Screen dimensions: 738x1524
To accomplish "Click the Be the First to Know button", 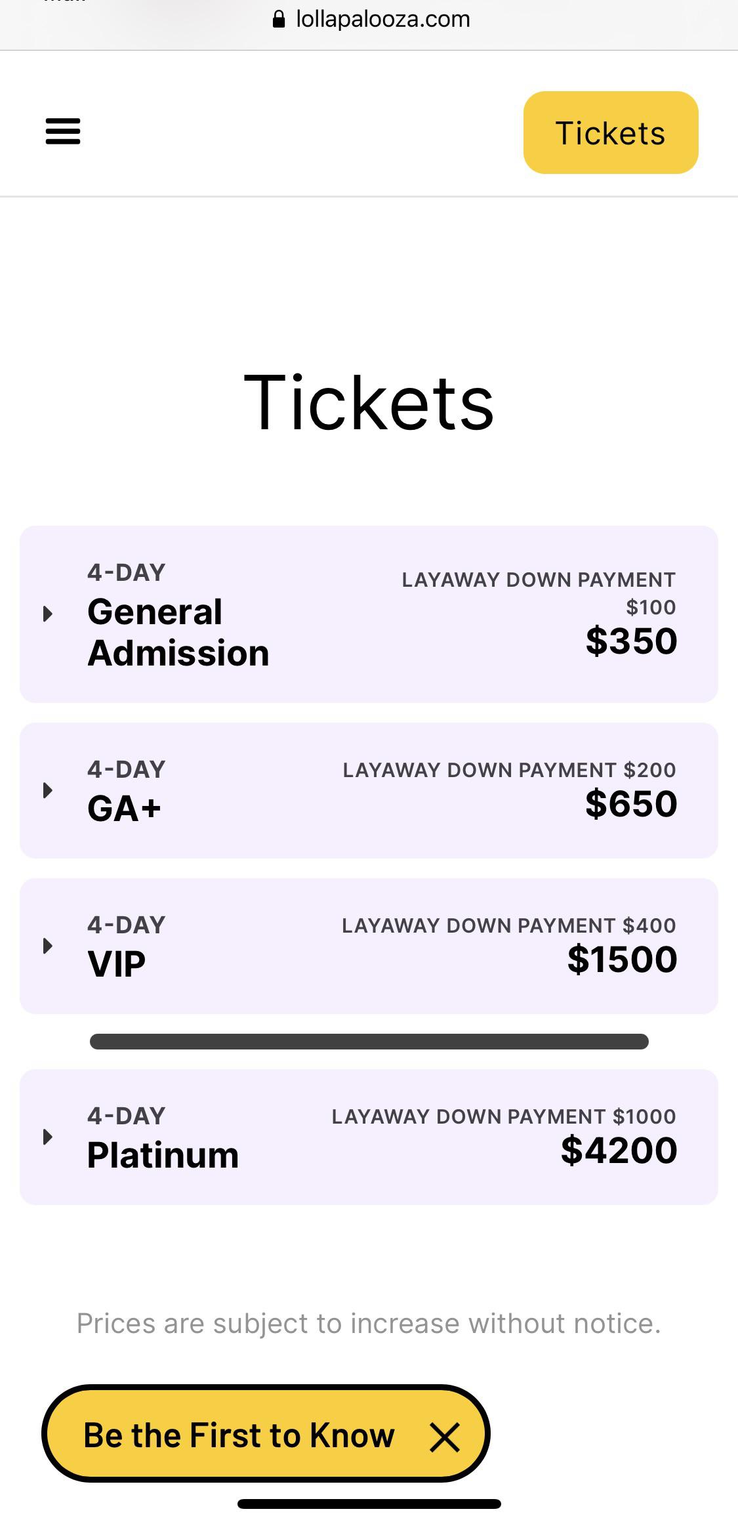I will (x=239, y=1435).
